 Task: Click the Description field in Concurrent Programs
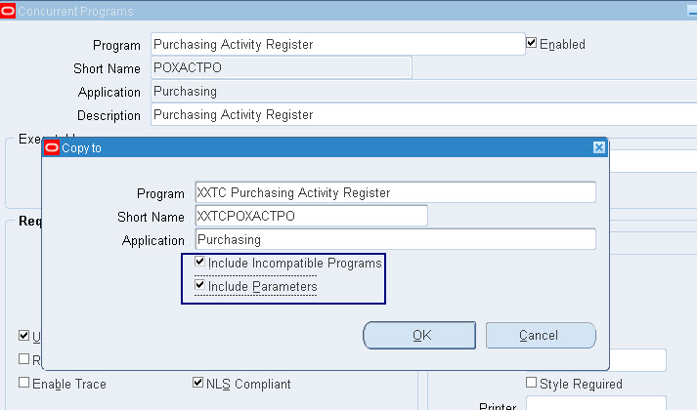point(420,115)
